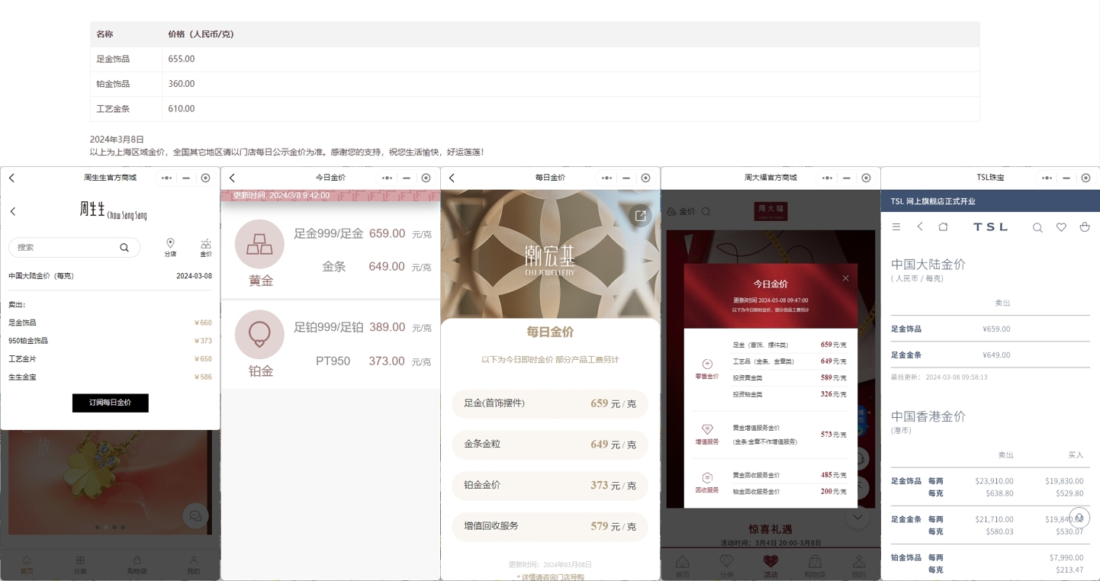Viewport: 1100px width, 581px height.
Task: Open the TSL shopping bag icon
Action: [x=1085, y=227]
